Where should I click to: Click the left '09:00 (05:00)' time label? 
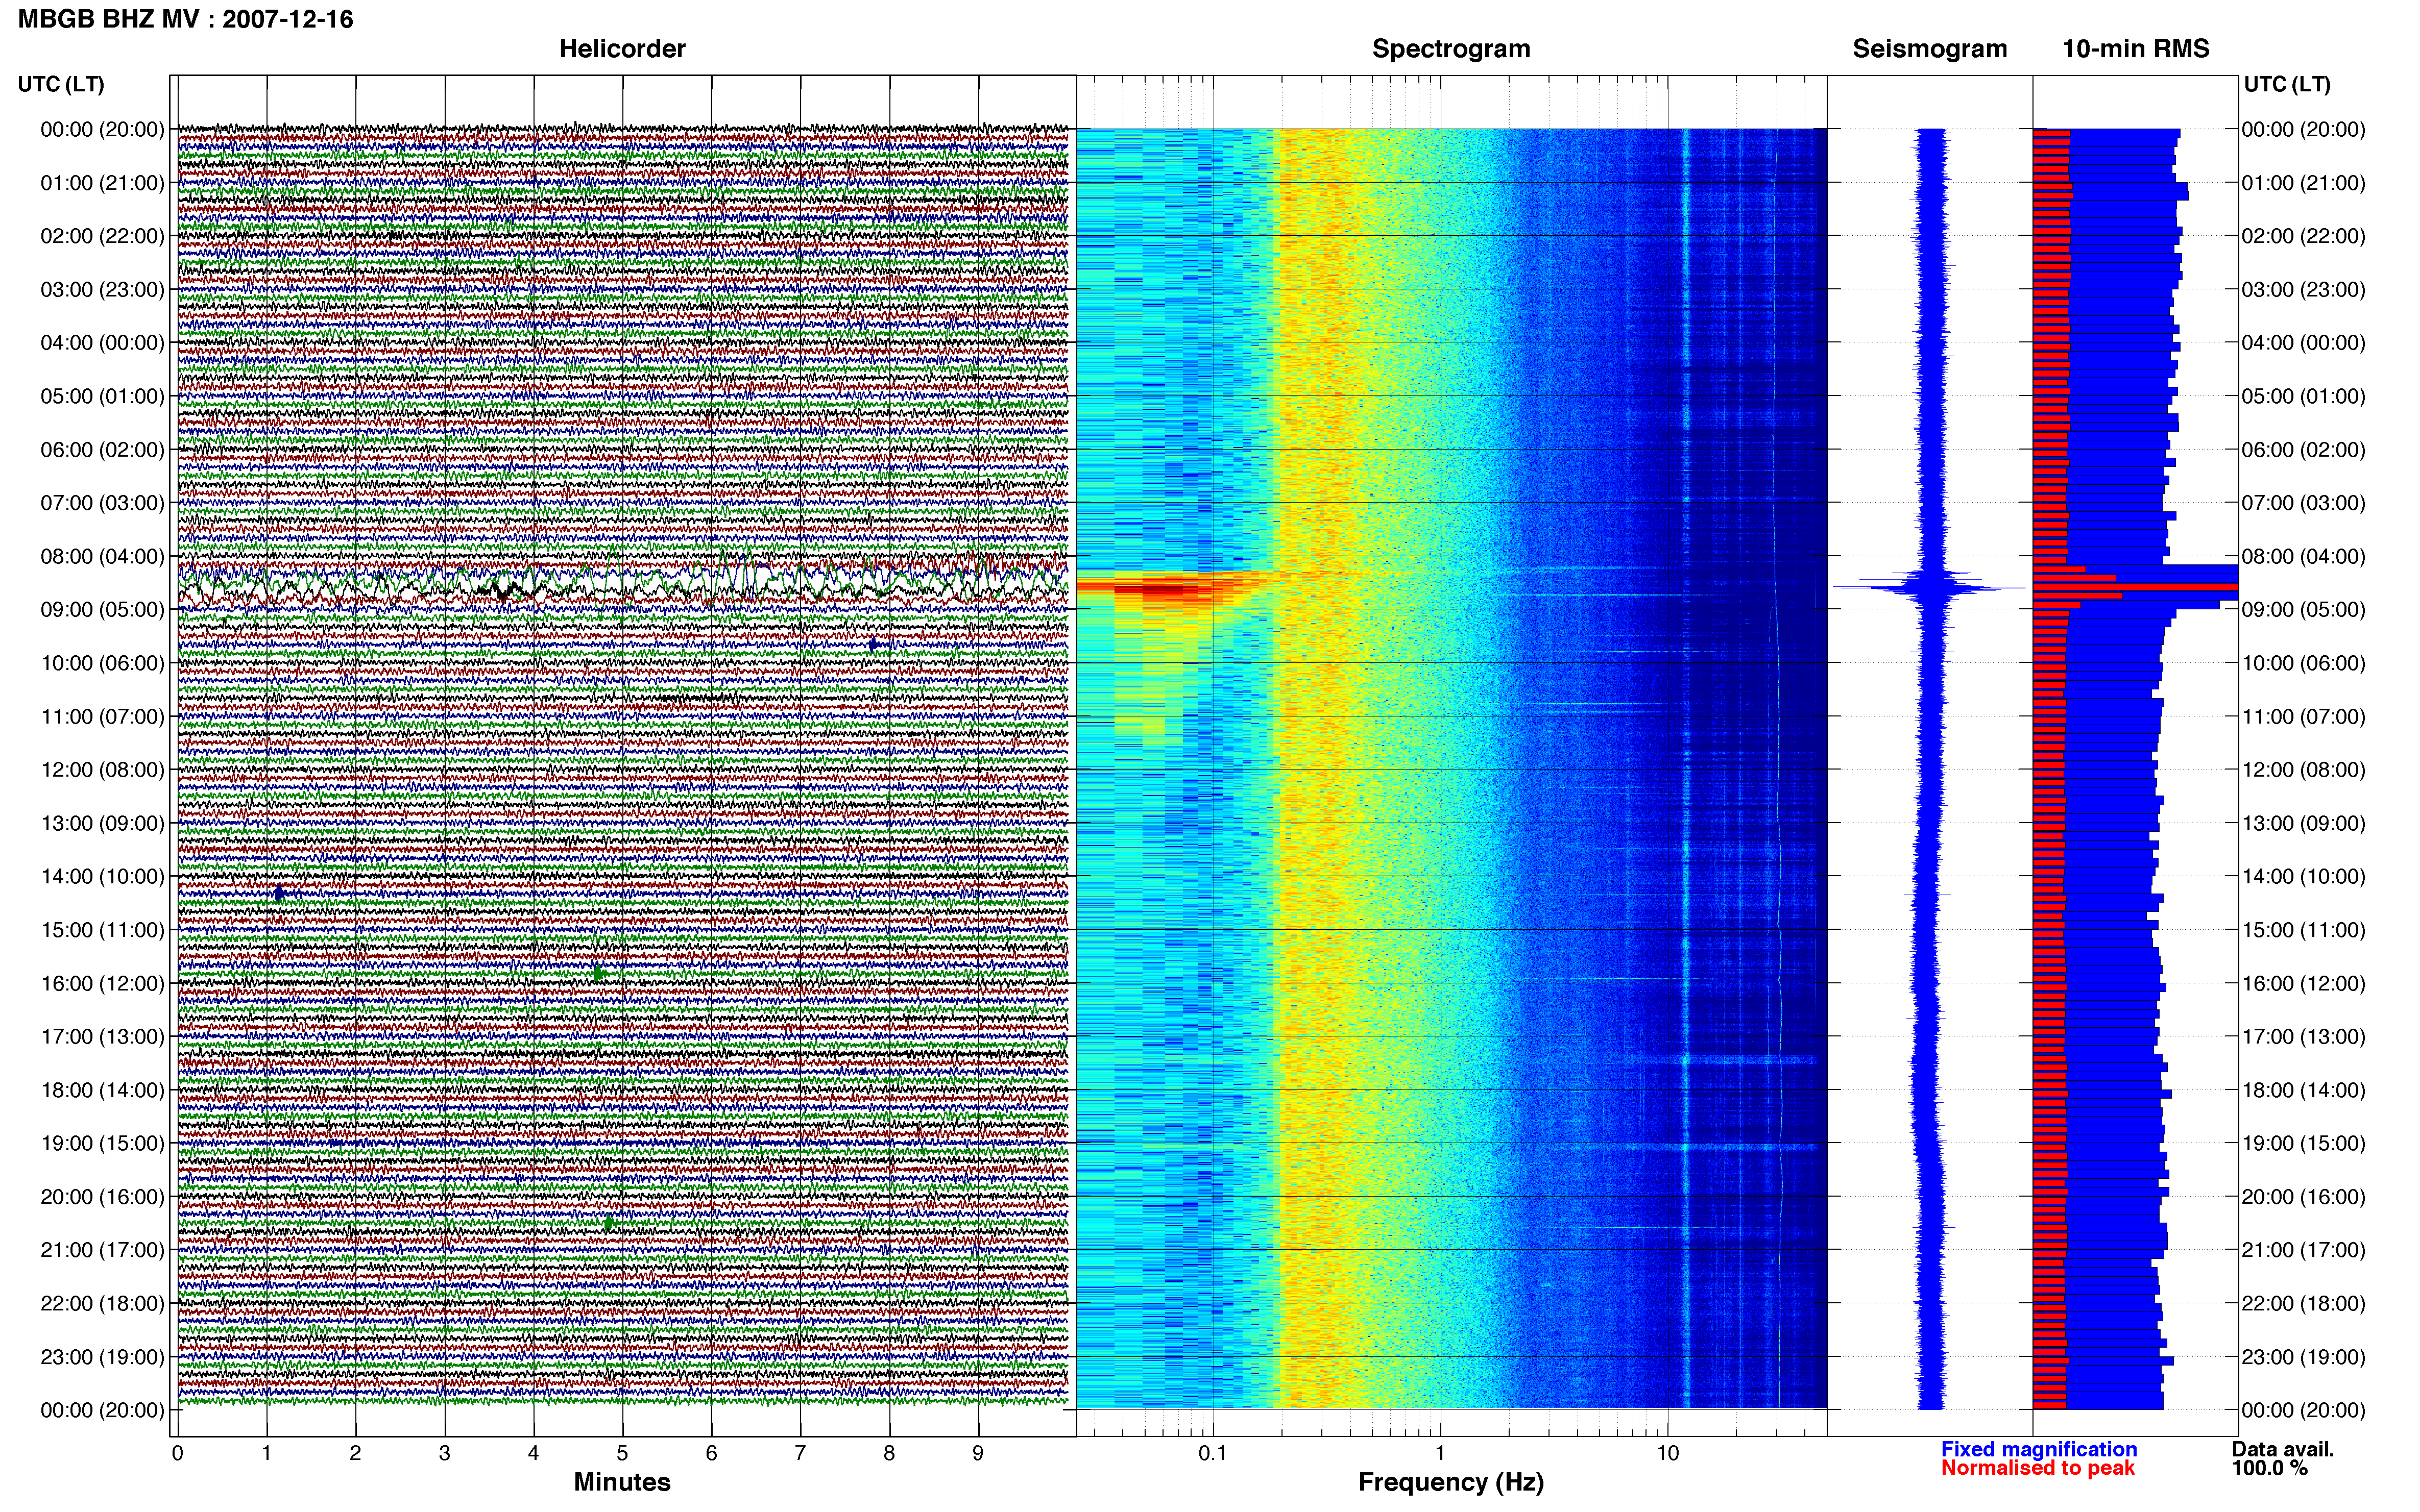(102, 610)
